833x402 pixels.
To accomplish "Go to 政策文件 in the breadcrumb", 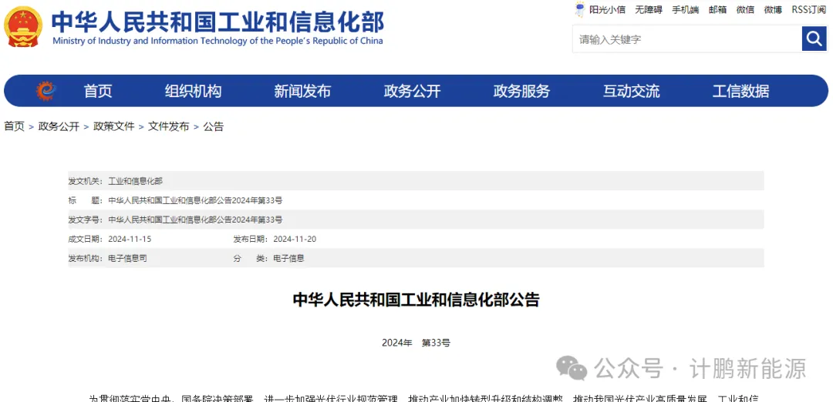I will 113,126.
